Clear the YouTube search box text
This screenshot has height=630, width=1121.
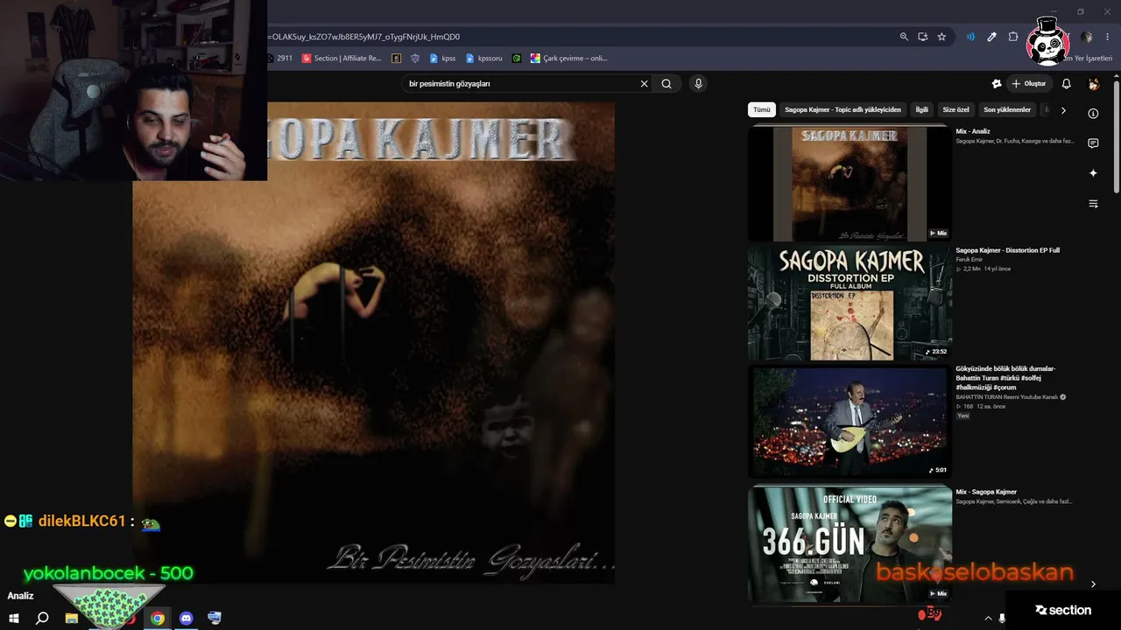645,84
